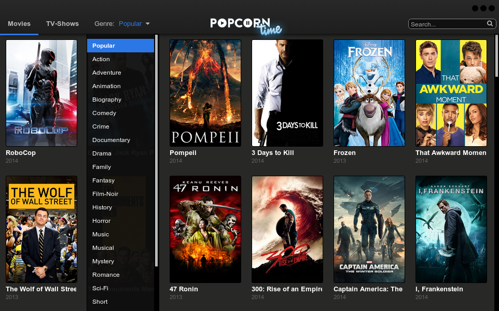
Task: Expand the genre chevron next to Popular
Action: pyautogui.click(x=147, y=24)
